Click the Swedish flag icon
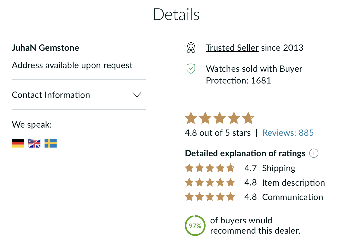The height and width of the screenshot is (250, 344). pos(51,143)
